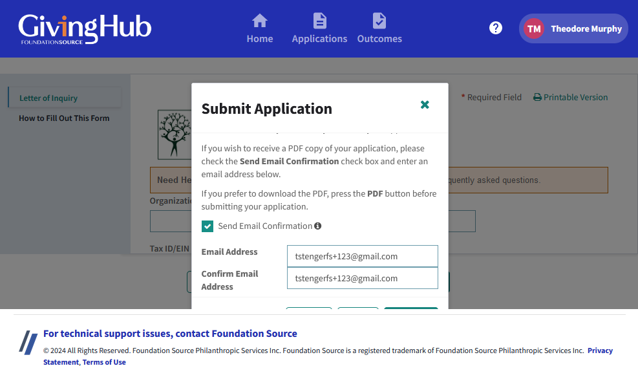
Task: Click the TM user avatar
Action: tap(534, 28)
